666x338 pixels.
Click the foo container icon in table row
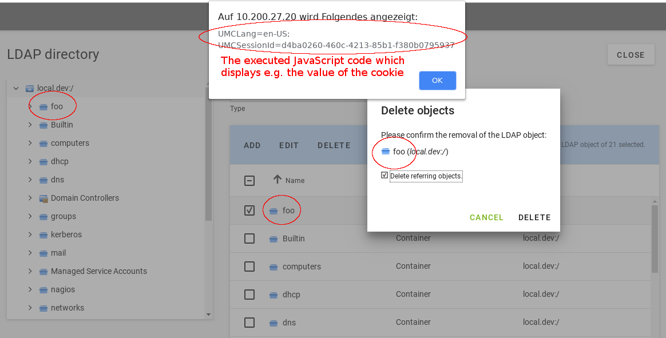click(273, 211)
